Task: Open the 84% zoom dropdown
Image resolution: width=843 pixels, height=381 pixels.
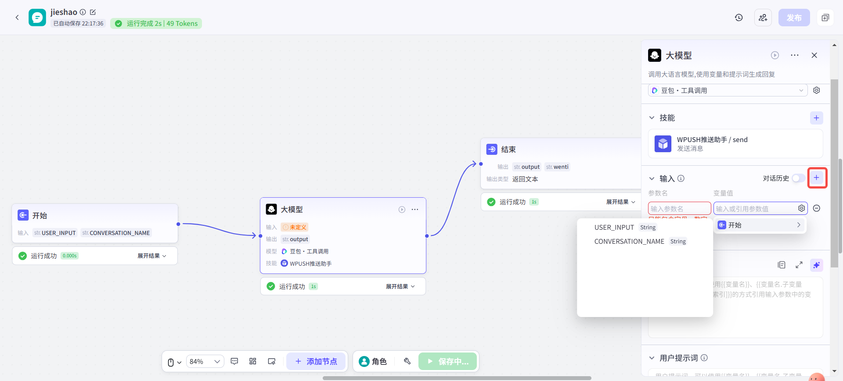Action: [205, 361]
